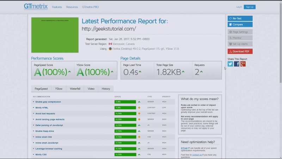Click the GRADE column header
This screenshot has height=159, width=282.
(118, 97)
